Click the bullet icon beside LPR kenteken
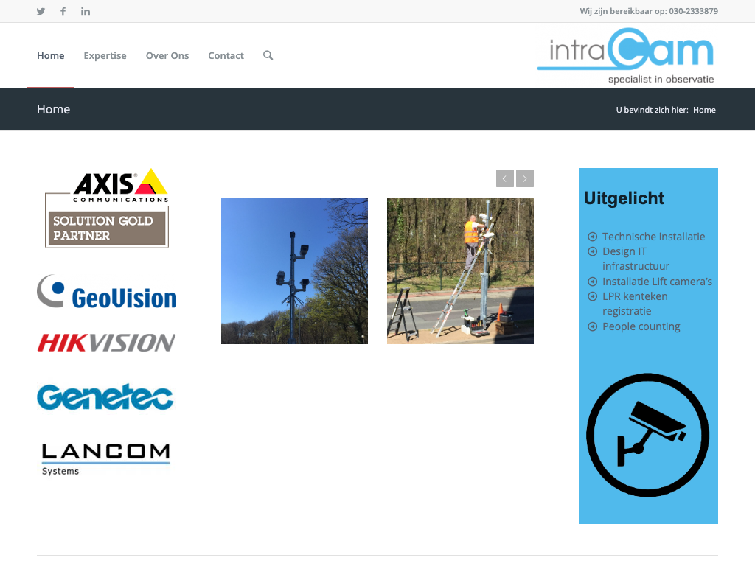The image size is (755, 566). pyautogui.click(x=593, y=296)
